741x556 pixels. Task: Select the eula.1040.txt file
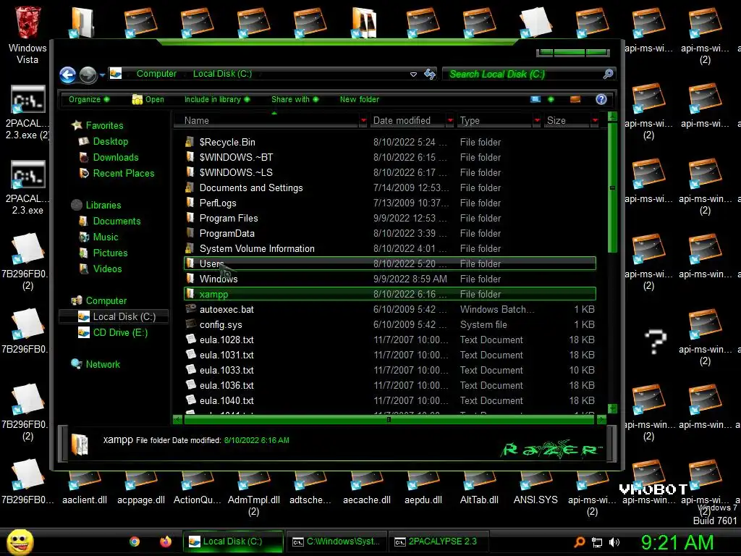click(226, 400)
